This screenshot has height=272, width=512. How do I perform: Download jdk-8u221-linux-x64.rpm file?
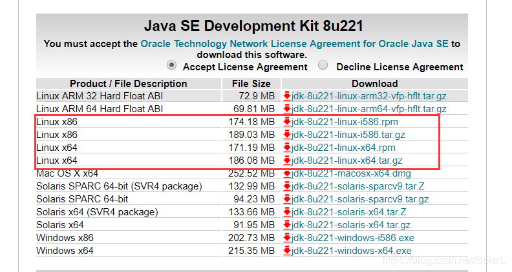pyautogui.click(x=343, y=148)
